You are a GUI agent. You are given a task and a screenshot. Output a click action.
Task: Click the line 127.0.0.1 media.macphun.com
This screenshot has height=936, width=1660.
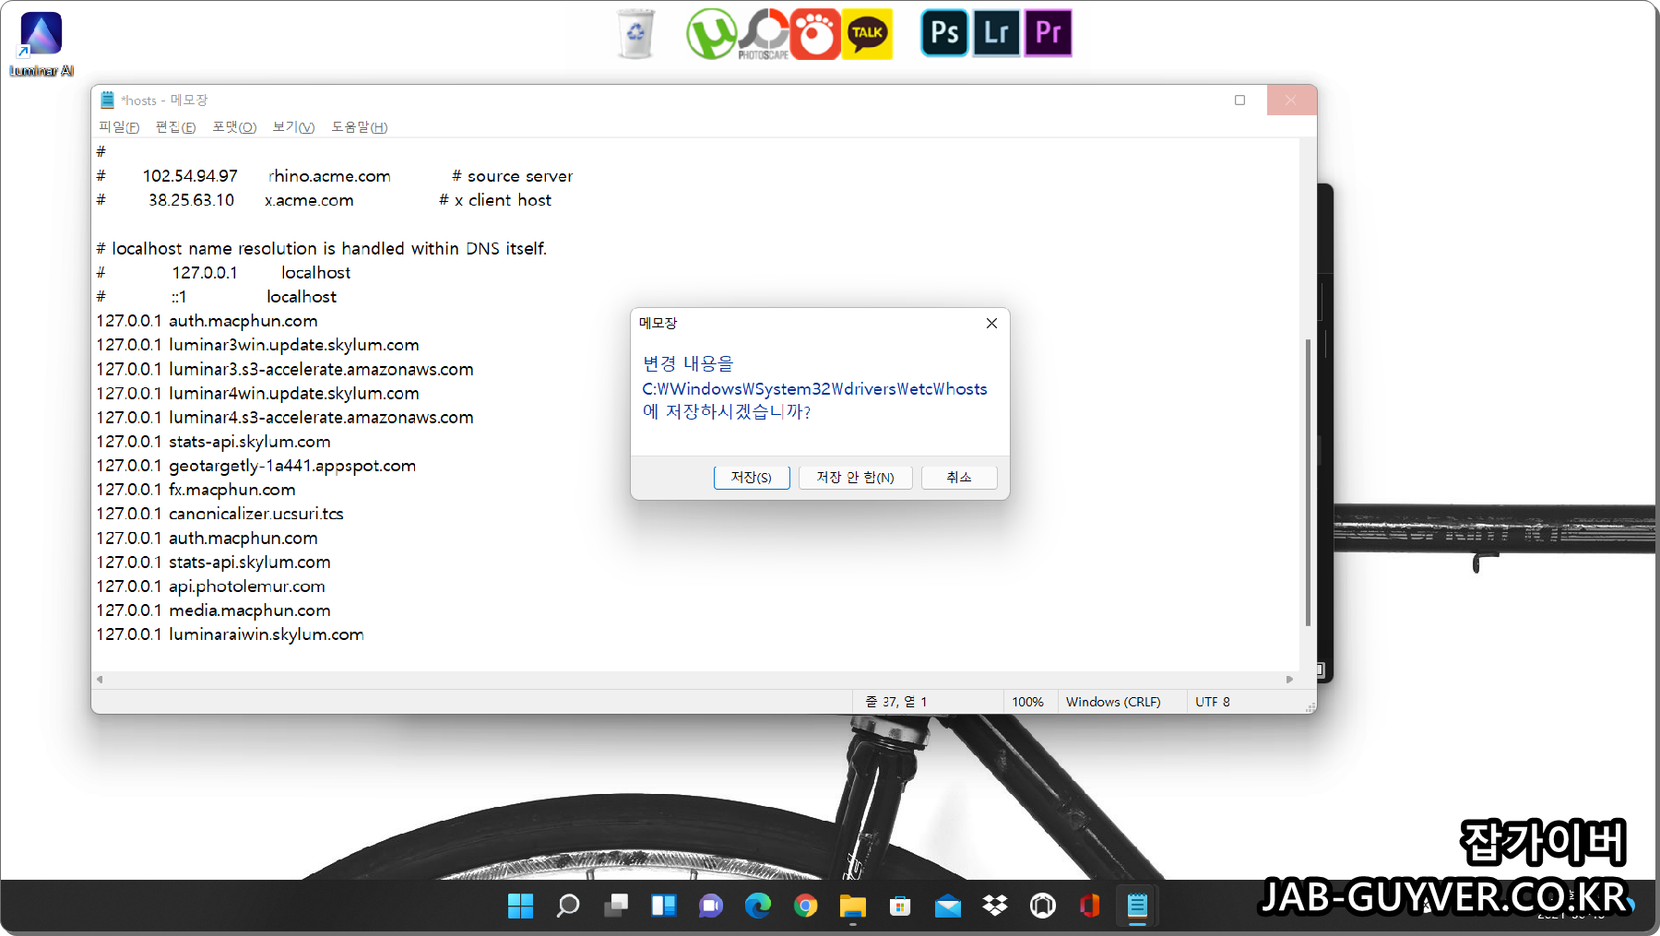point(213,610)
